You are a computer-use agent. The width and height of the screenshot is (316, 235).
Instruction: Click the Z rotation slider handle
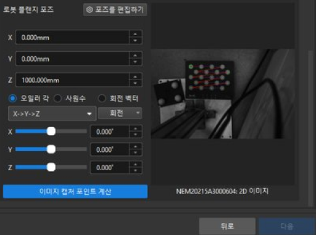tap(51, 167)
